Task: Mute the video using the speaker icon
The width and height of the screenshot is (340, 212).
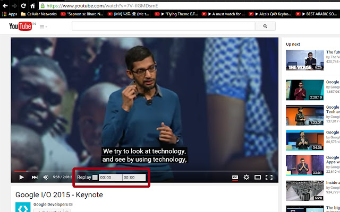Action: (x=46, y=178)
